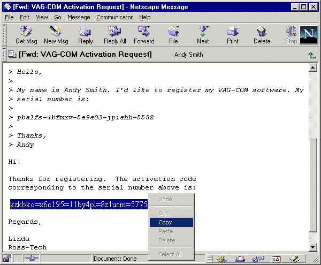
Task: Collapse the message header bar handle
Action: [x=4, y=54]
